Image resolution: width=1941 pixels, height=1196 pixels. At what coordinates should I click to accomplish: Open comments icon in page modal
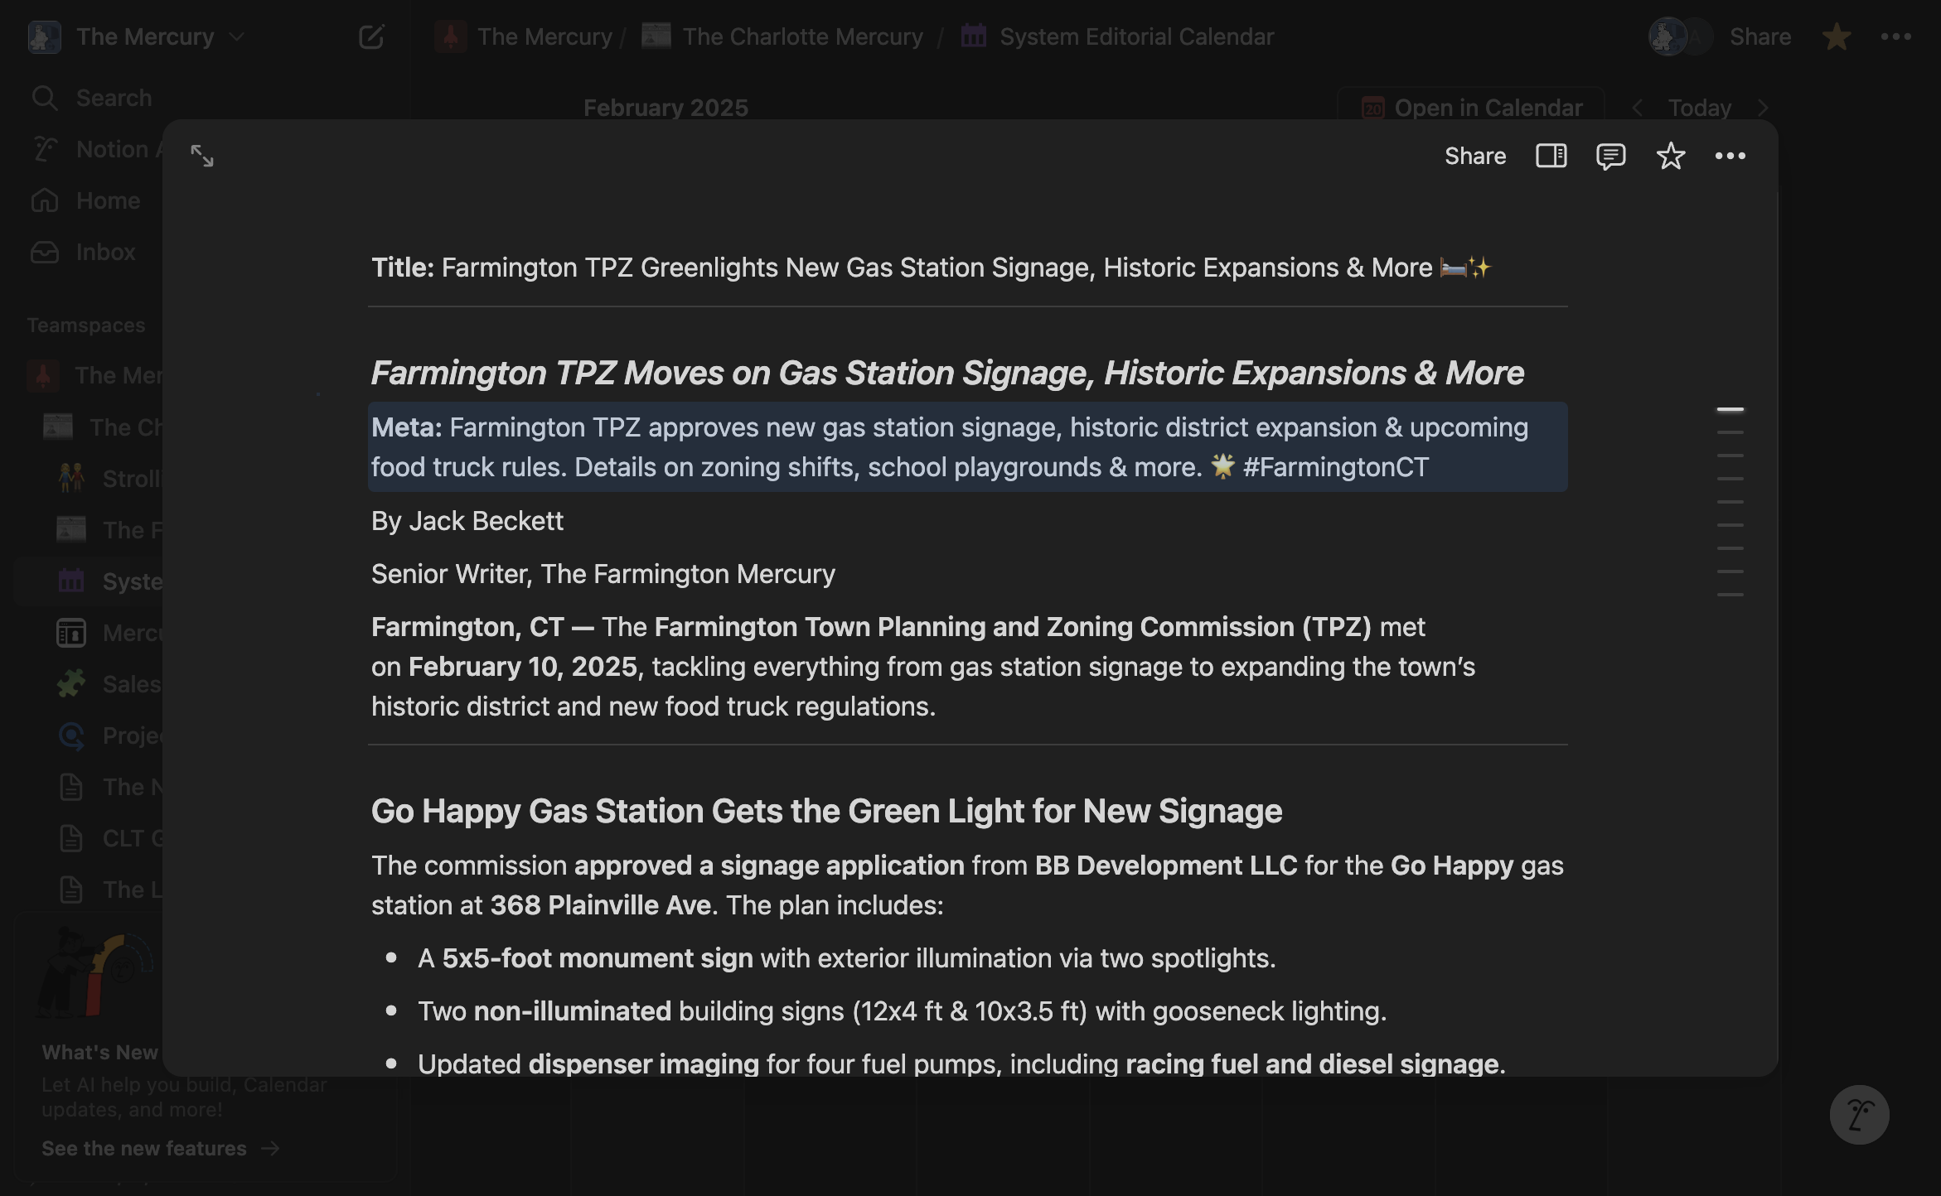(1610, 156)
